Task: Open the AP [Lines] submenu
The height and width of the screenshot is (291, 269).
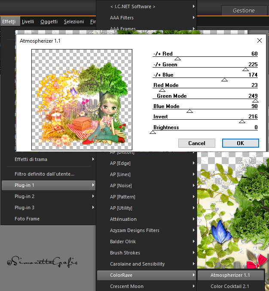Action: [147, 174]
